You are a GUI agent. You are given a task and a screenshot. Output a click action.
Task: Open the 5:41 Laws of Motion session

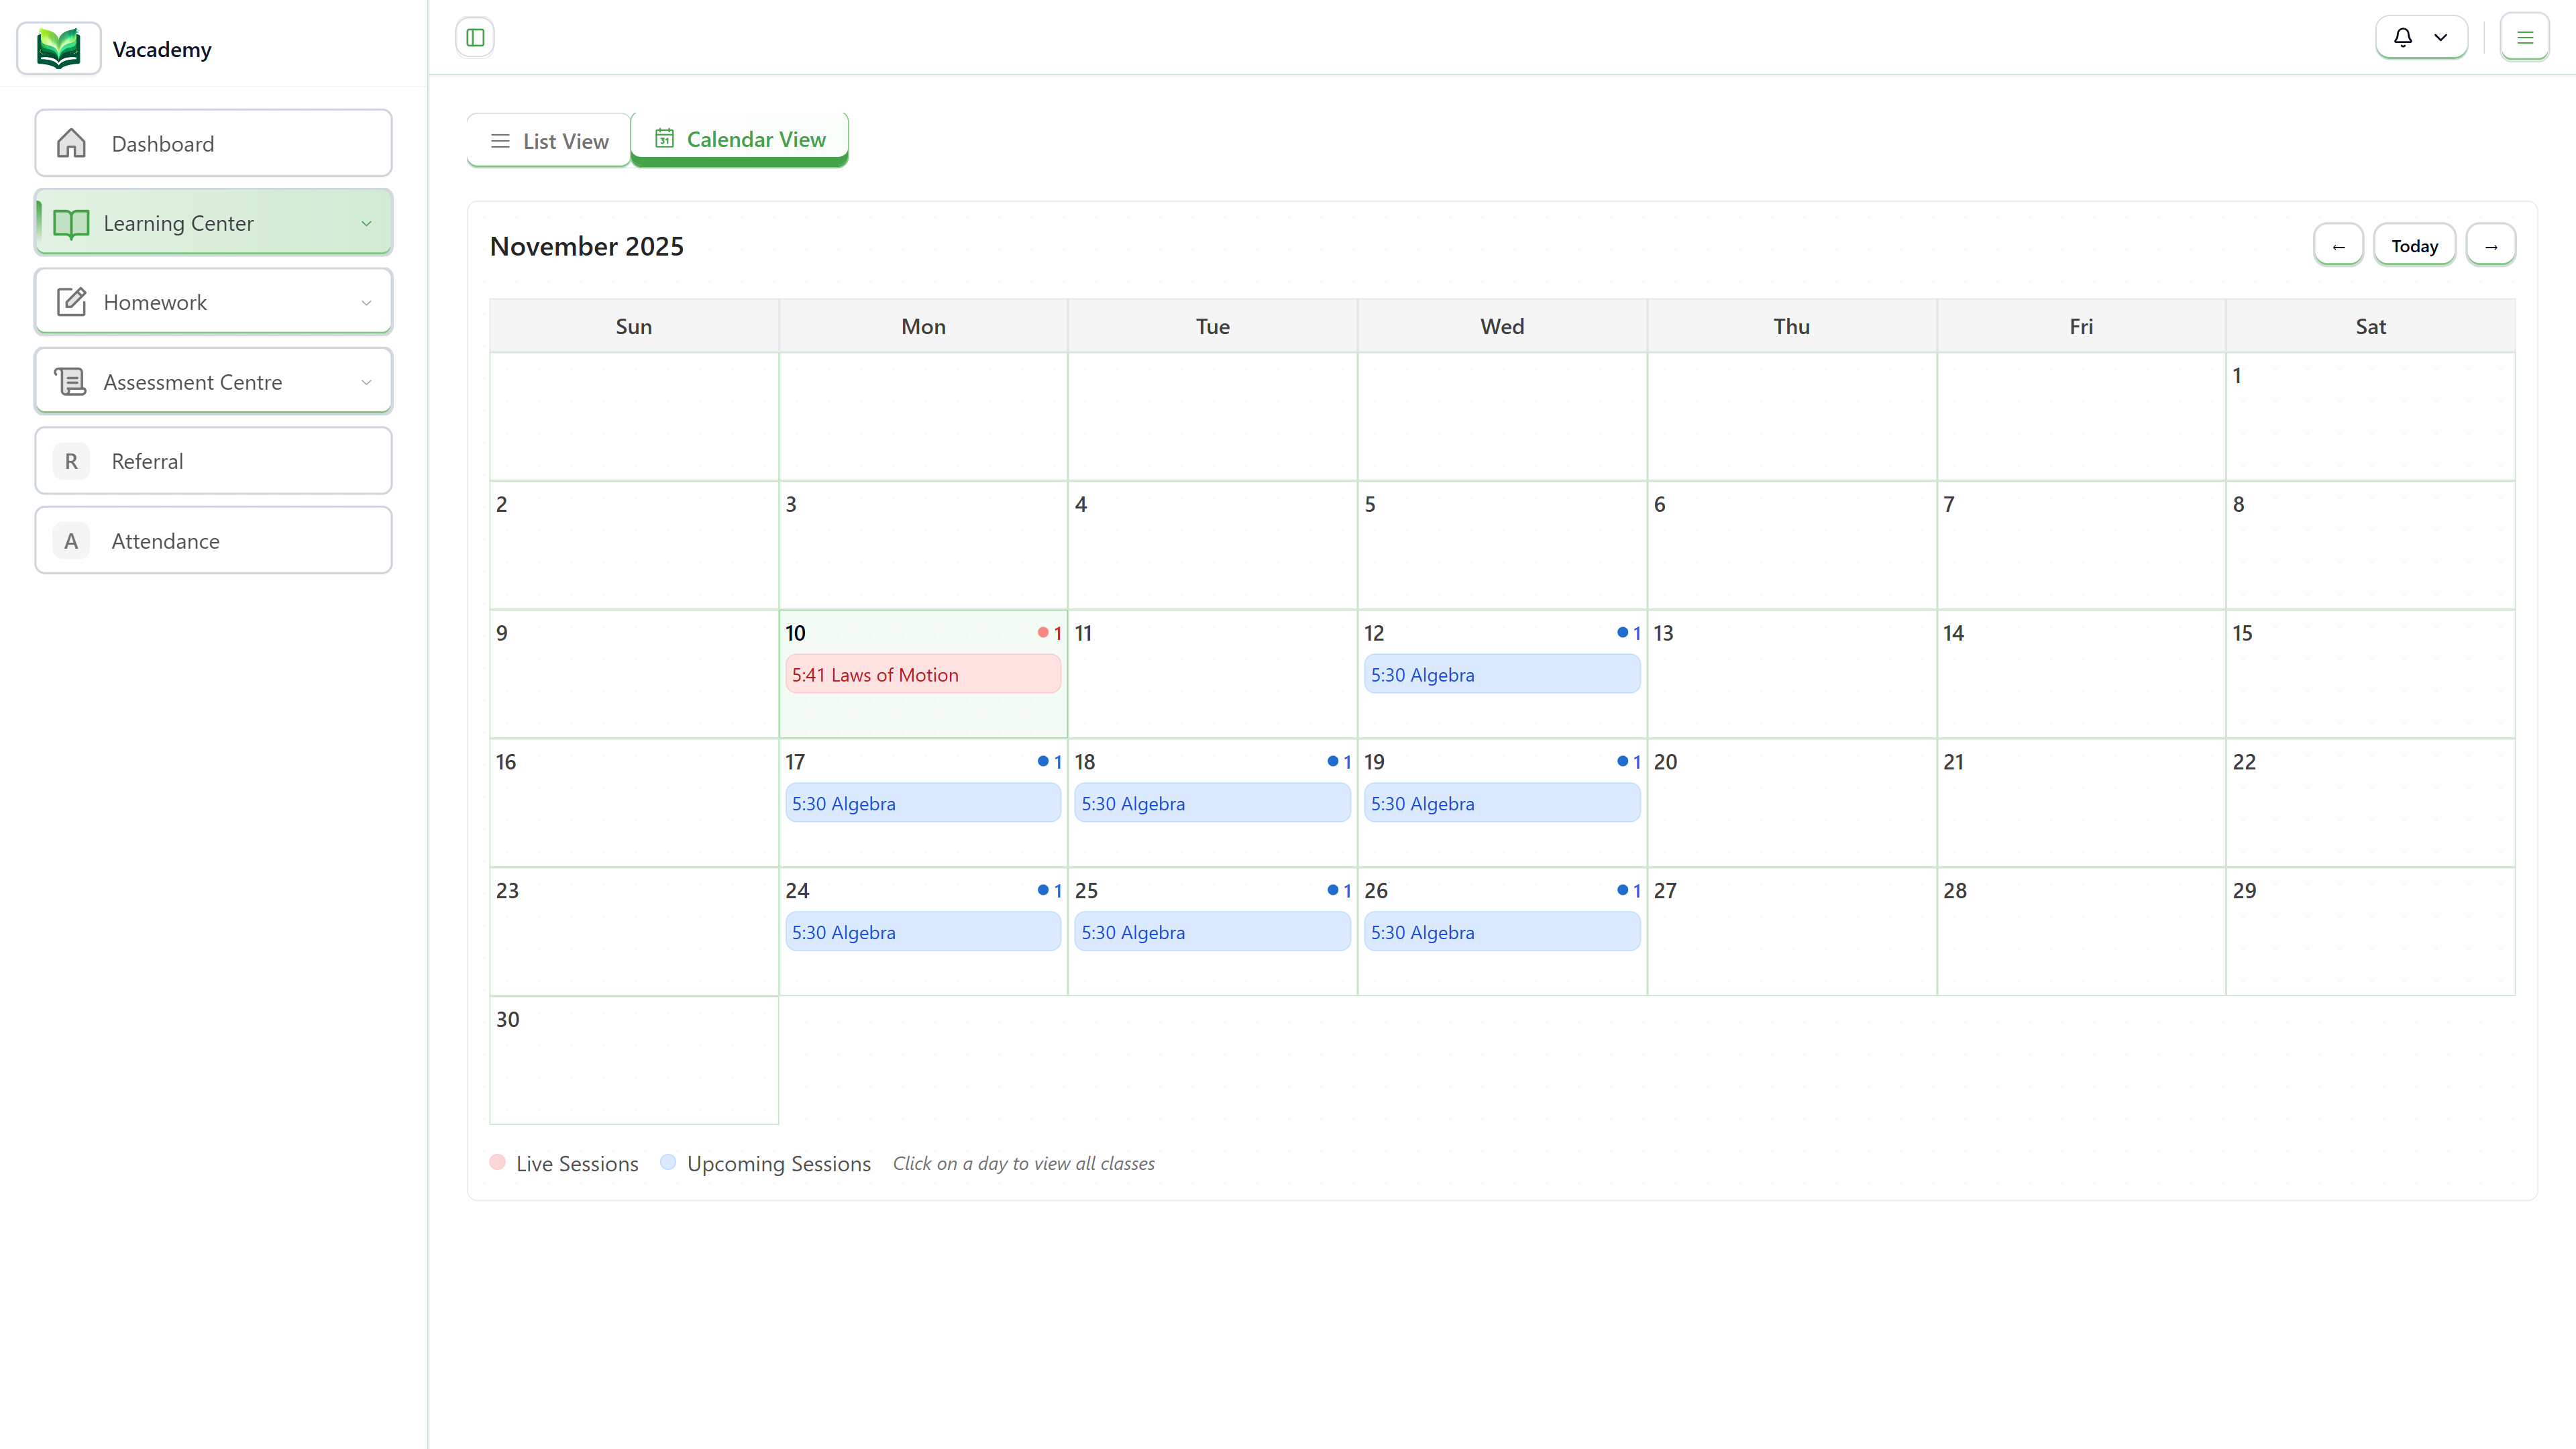tap(922, 674)
